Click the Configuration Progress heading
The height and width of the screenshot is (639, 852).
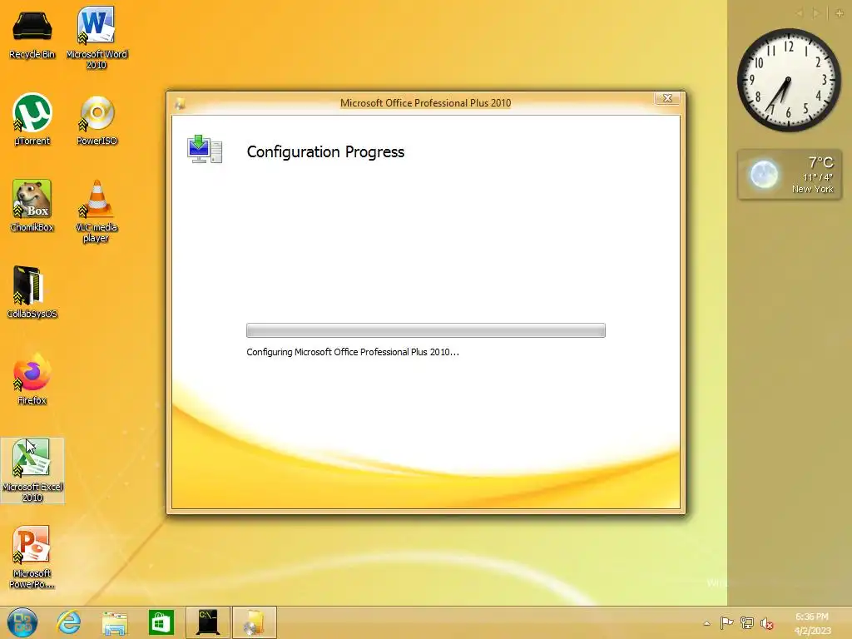tap(325, 151)
